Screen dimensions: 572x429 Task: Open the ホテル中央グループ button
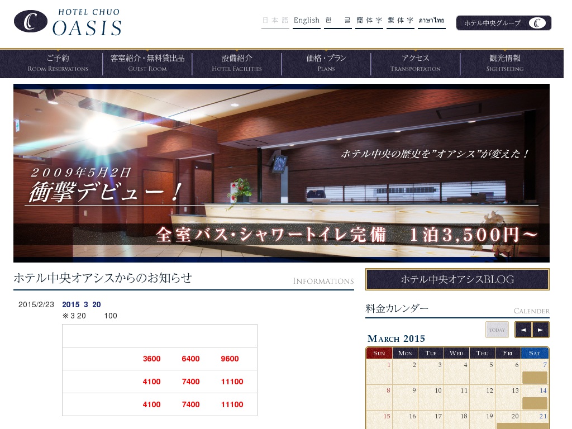point(503,23)
